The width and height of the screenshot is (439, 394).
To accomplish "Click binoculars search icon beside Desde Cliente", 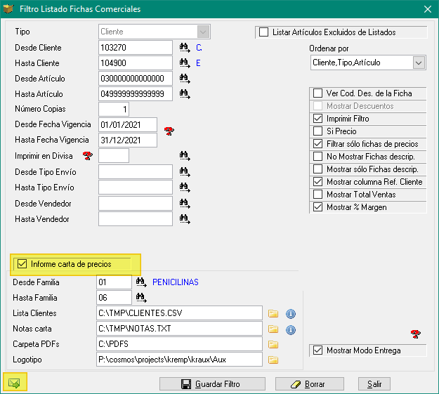I will 185,48.
